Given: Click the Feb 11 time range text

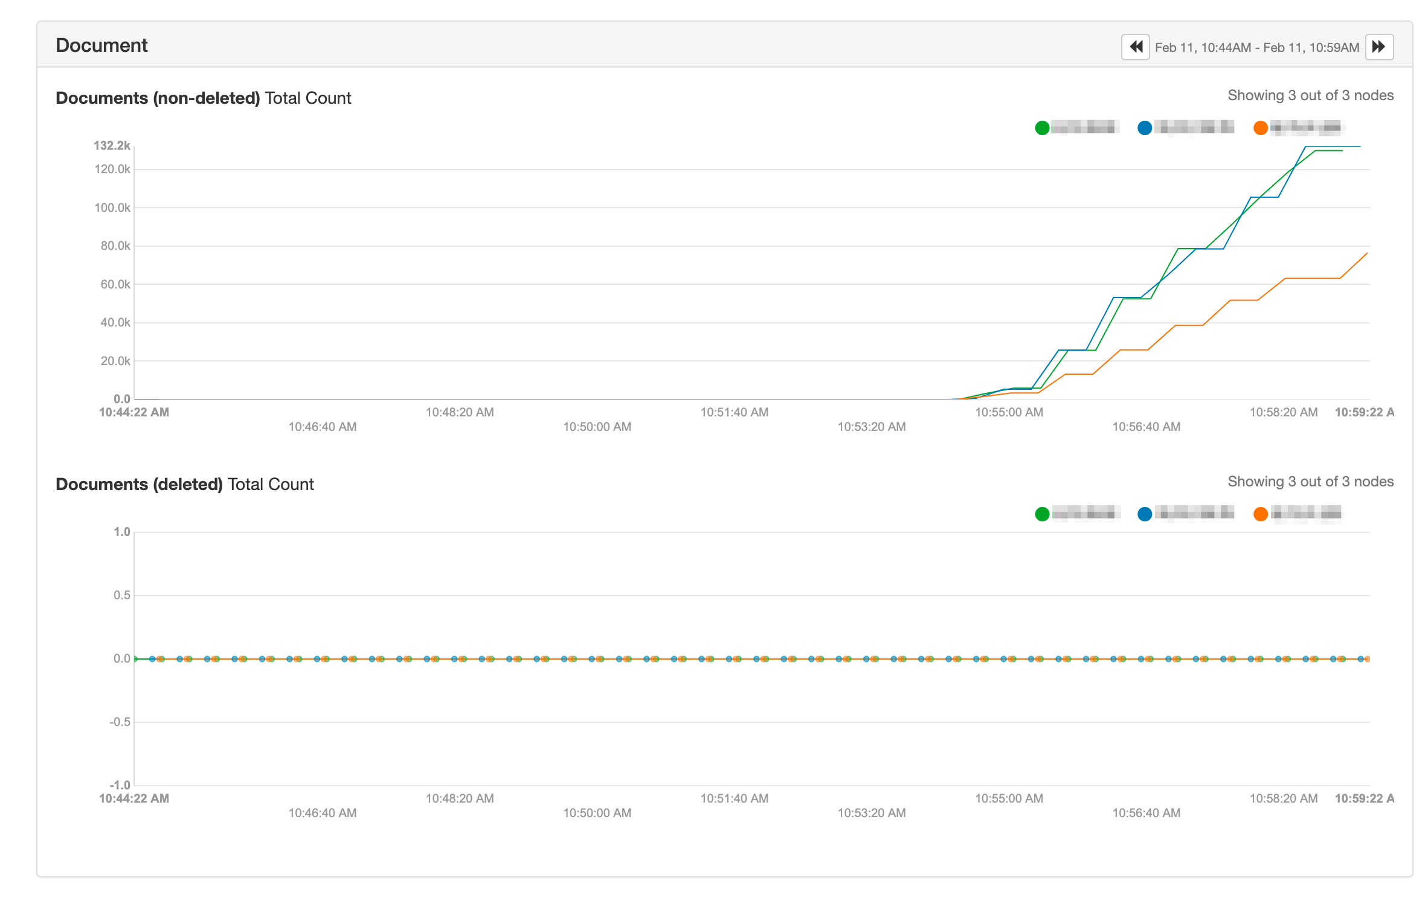Looking at the screenshot, I should tap(1256, 48).
